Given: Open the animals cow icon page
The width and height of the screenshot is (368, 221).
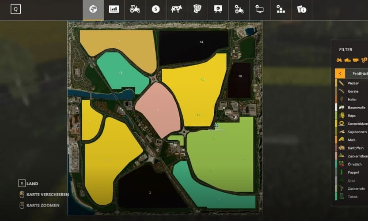Looking at the screenshot, I should tap(176, 9).
